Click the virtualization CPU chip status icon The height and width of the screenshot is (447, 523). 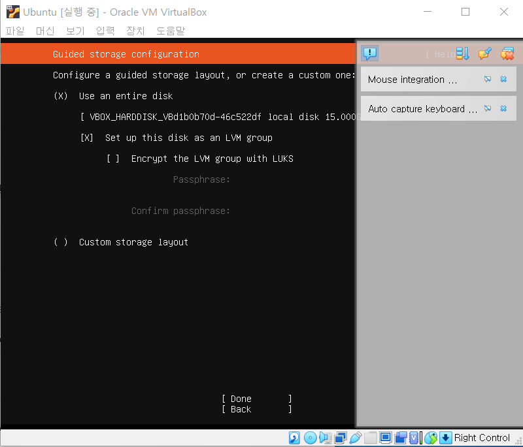(415, 438)
